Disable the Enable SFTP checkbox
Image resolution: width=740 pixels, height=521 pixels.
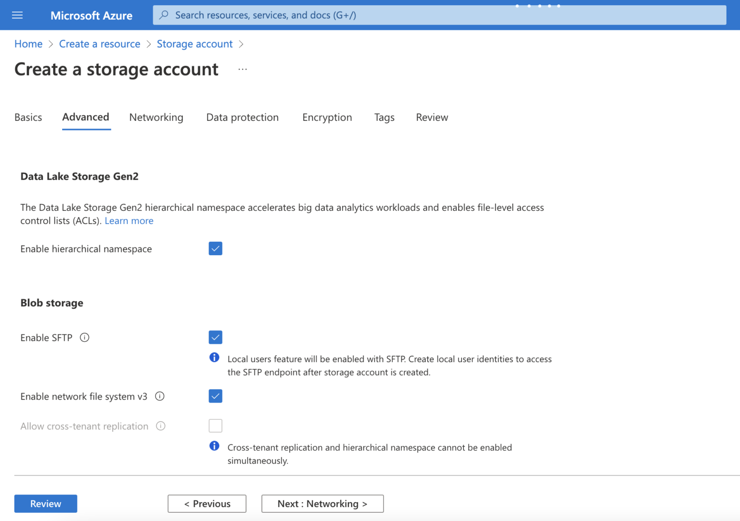215,337
